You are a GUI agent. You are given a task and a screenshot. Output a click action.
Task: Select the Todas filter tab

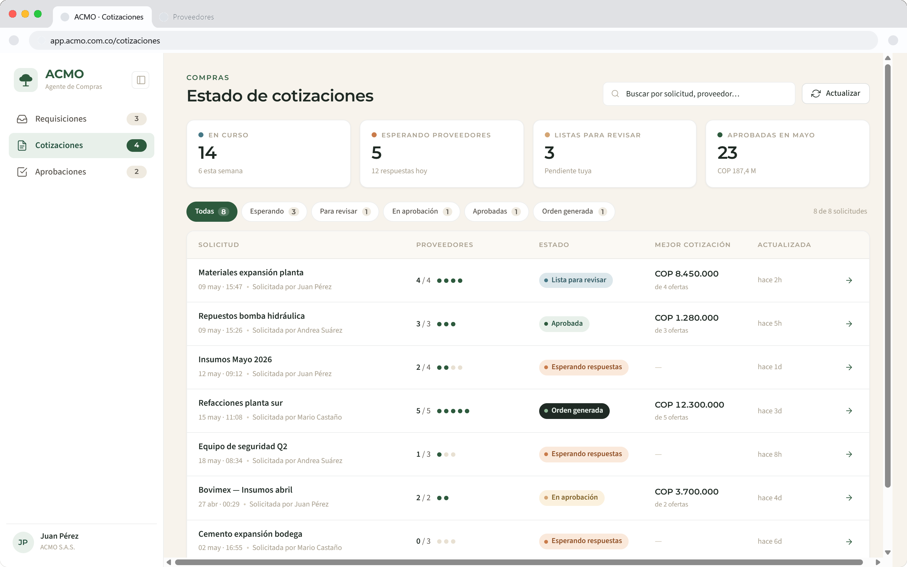pos(212,211)
